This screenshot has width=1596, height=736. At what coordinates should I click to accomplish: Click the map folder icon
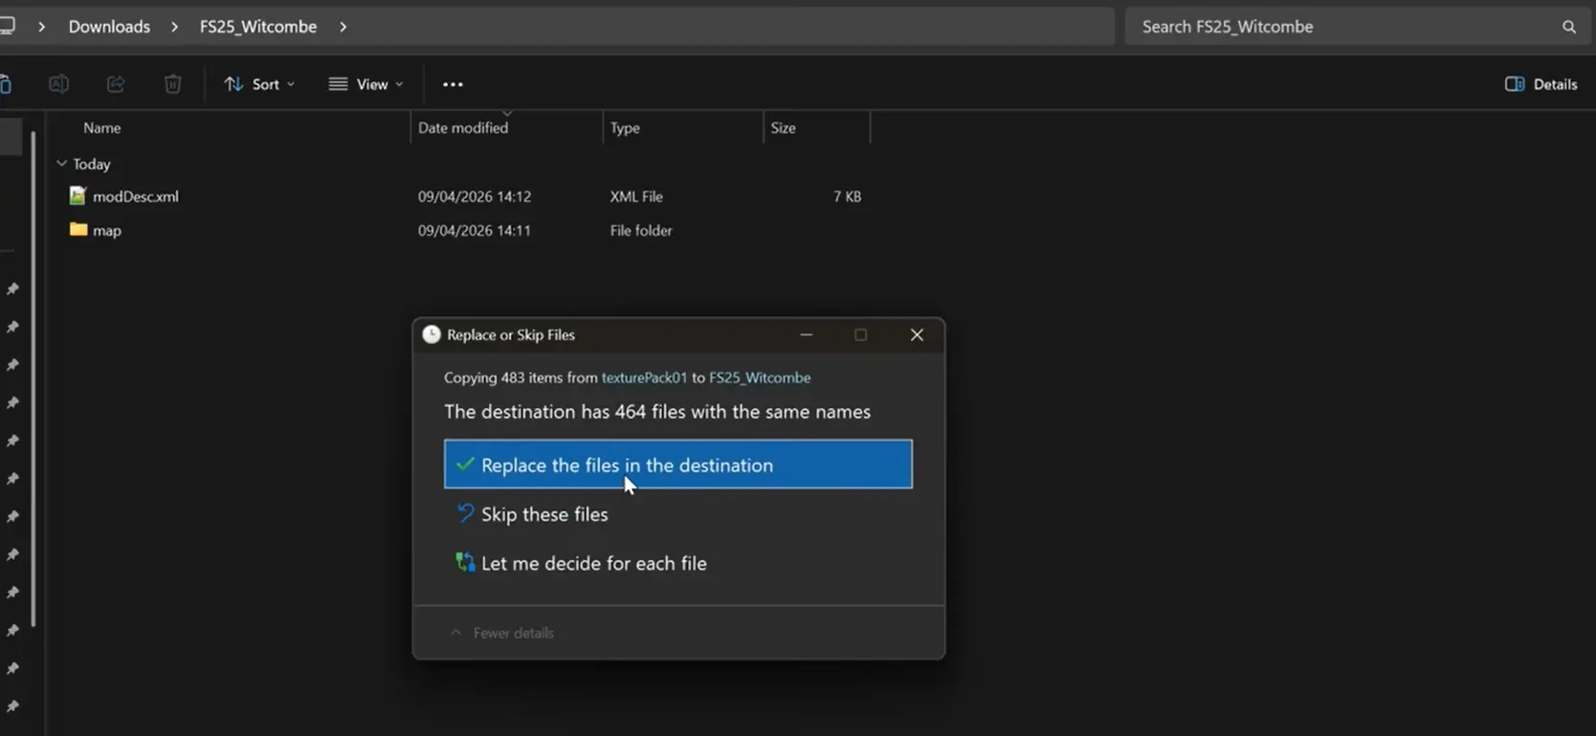(x=78, y=229)
